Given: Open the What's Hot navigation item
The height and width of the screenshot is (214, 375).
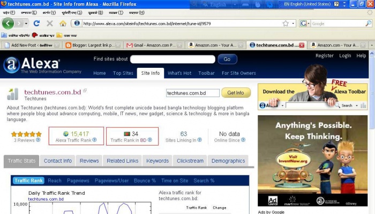Looking at the screenshot, I should coord(179,73).
